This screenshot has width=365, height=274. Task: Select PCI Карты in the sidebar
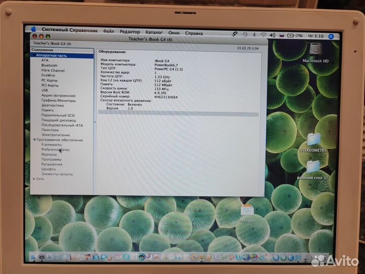pos(50,85)
